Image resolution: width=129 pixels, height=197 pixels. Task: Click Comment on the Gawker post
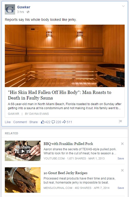20,122
